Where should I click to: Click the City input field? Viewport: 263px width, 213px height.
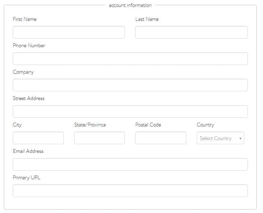tap(38, 138)
